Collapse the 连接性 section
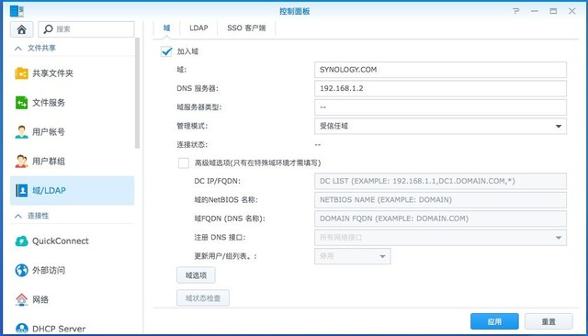The height and width of the screenshot is (336, 588). coord(18,216)
